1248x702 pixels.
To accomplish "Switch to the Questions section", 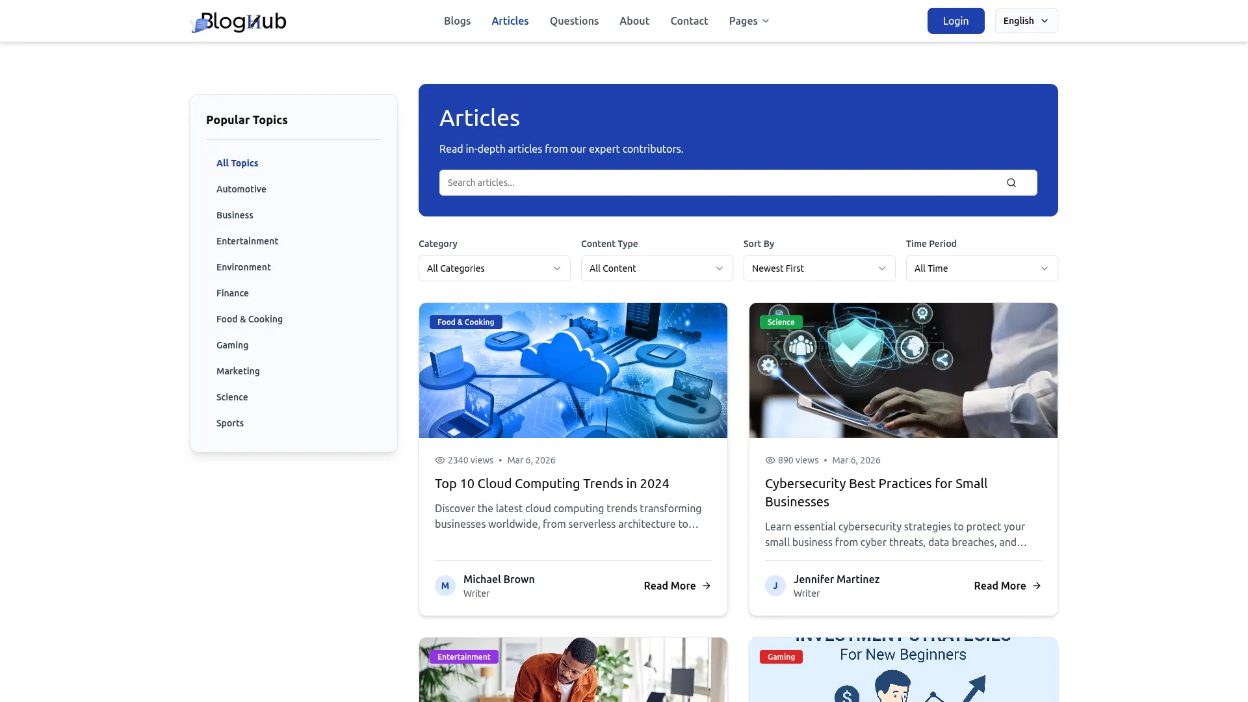I will pyautogui.click(x=574, y=21).
